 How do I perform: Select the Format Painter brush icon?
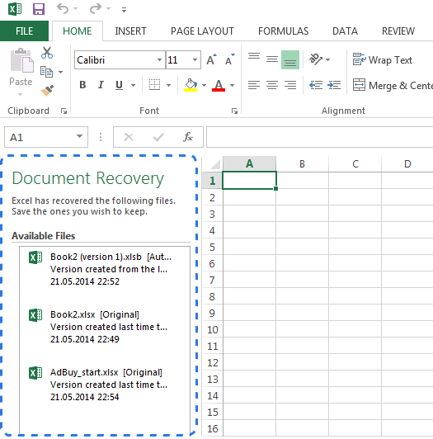pos(47,91)
